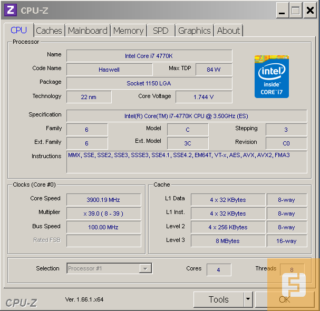The image size is (320, 311).
Task: Click the Technology value '22 nm'
Action: click(89, 97)
